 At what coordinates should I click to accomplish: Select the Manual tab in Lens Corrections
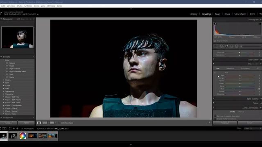241,112
